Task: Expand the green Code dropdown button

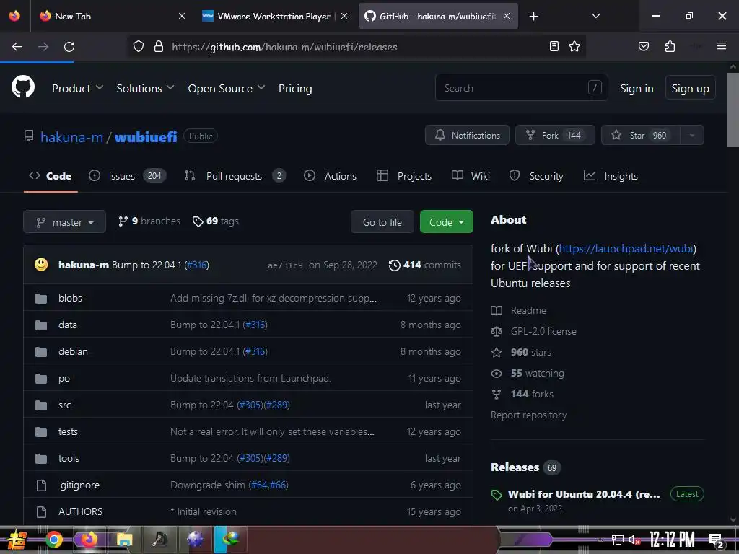Action: [446, 222]
